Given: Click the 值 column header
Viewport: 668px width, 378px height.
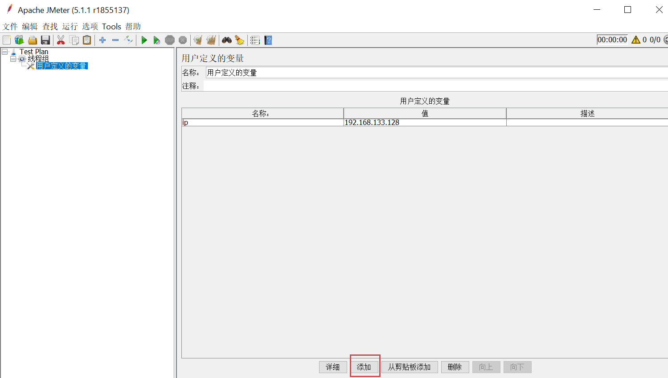Looking at the screenshot, I should click(425, 113).
